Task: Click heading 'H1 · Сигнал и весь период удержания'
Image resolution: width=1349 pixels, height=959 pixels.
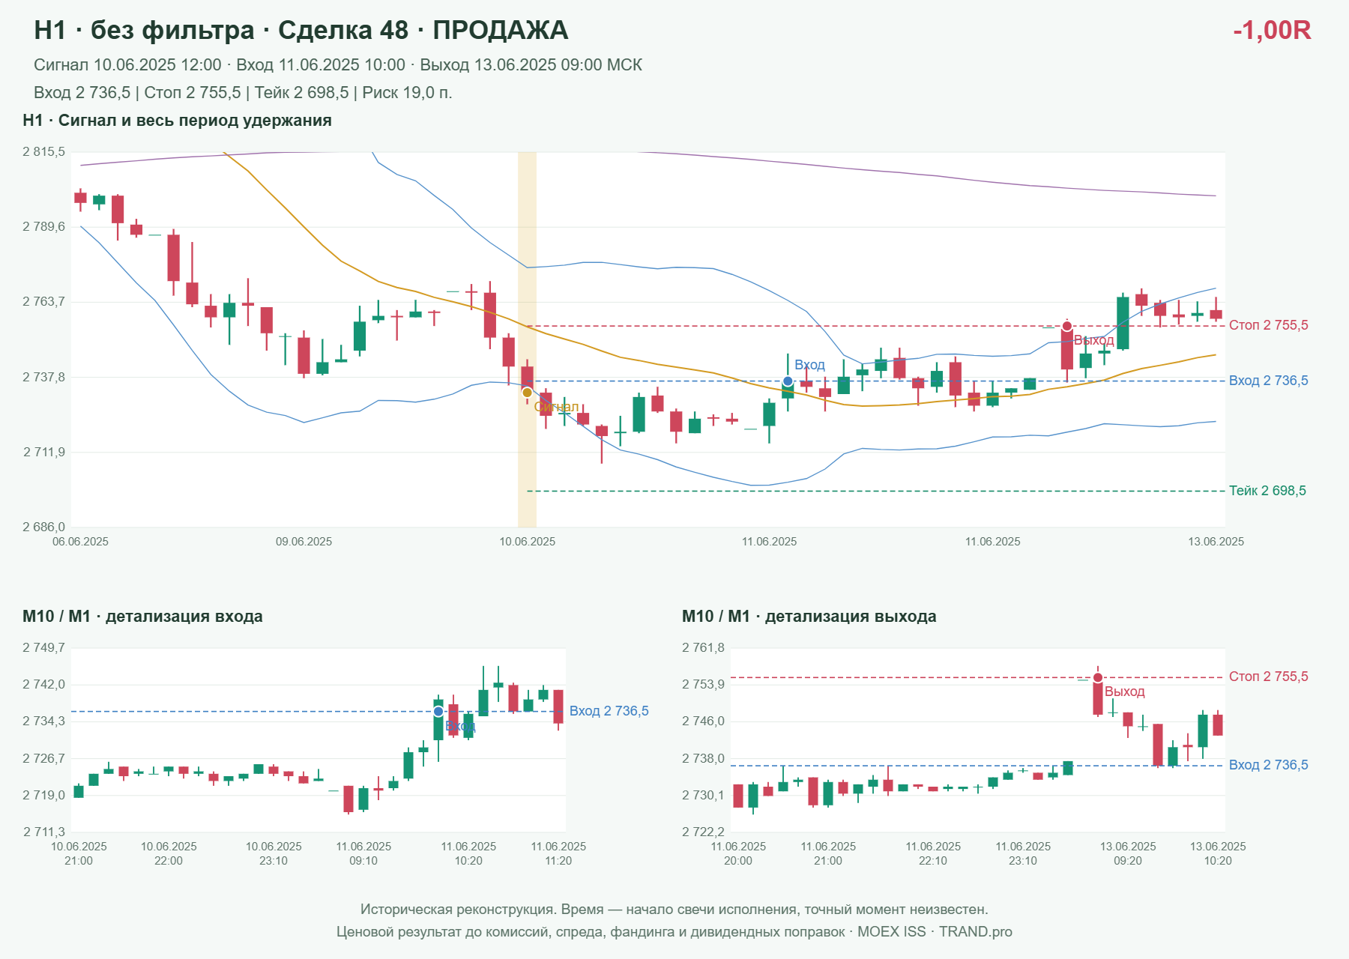Action: [x=177, y=121]
